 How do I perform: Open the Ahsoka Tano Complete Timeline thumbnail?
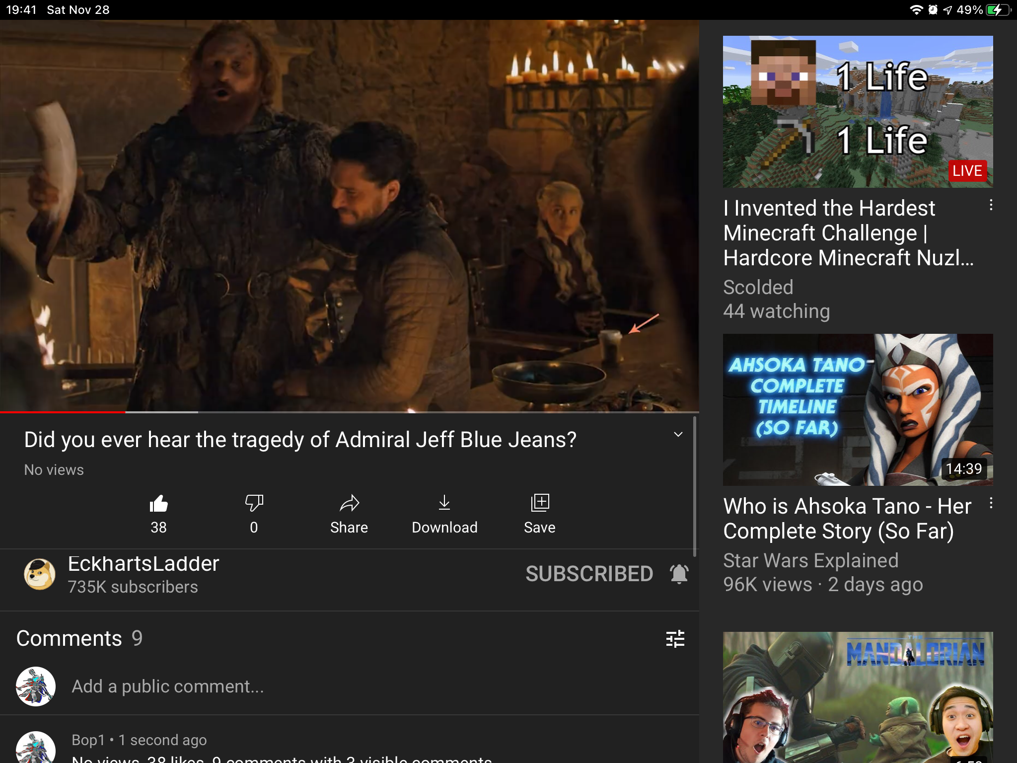858,410
